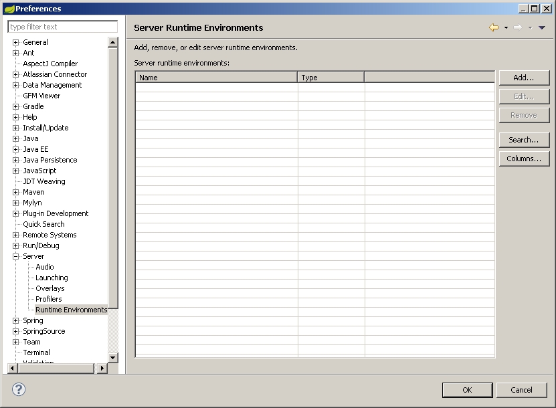Open the Profilers page under Server
The image size is (556, 408).
point(49,299)
